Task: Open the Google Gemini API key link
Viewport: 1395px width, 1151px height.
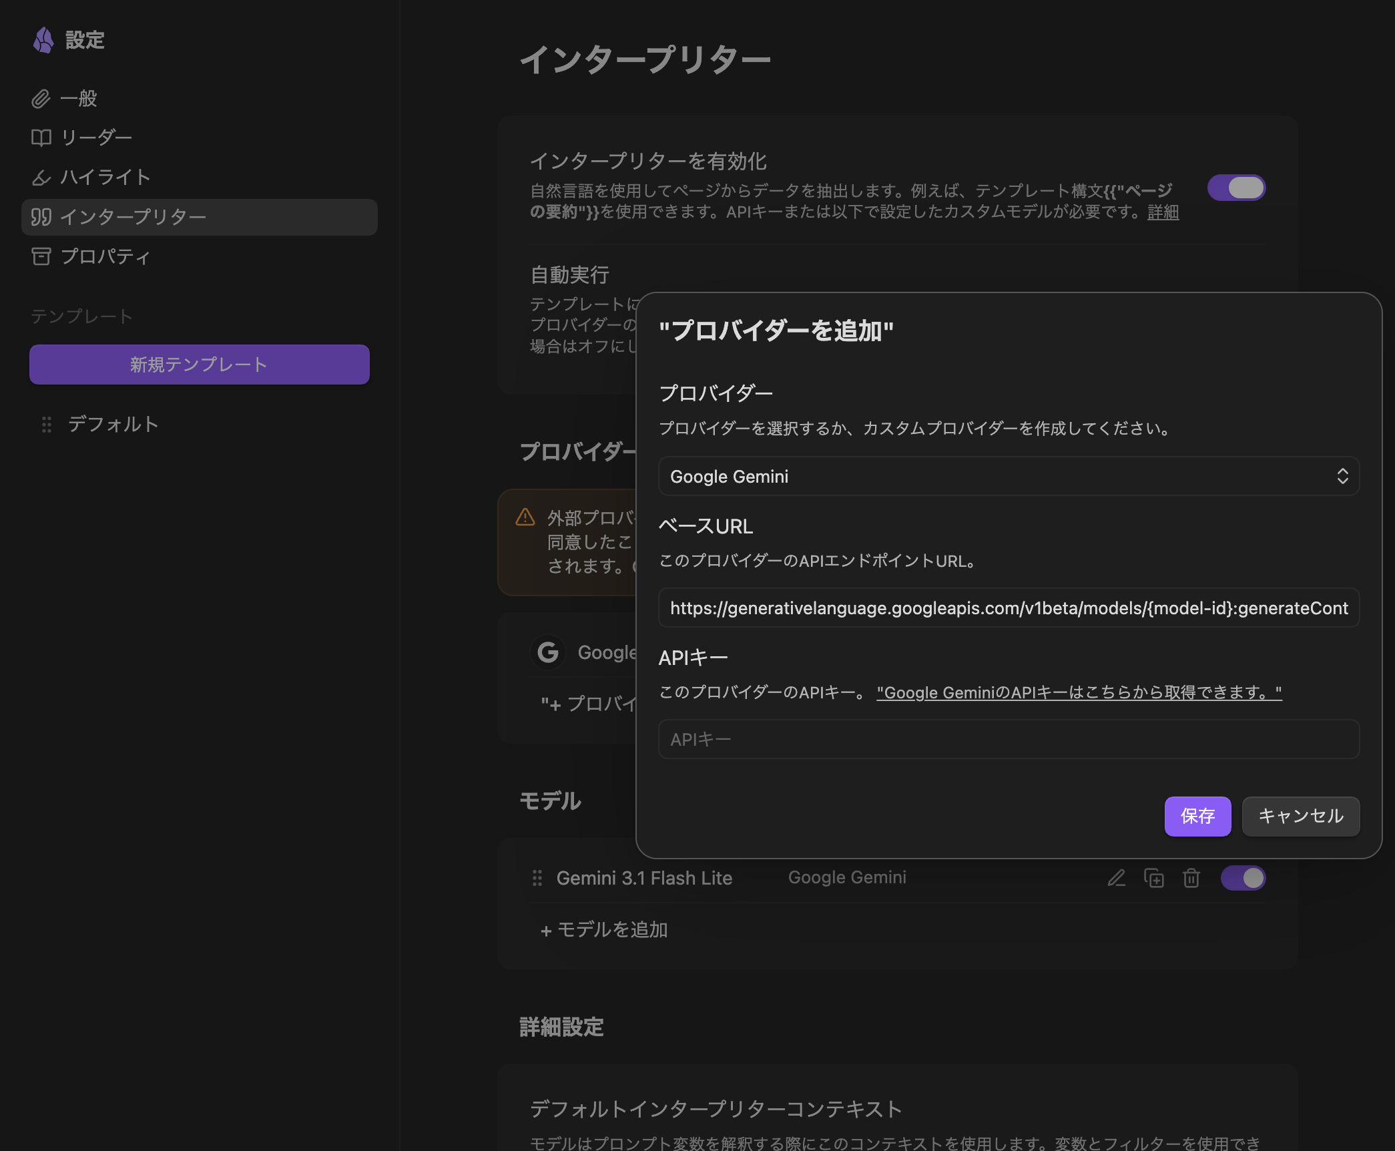Action: [1079, 692]
